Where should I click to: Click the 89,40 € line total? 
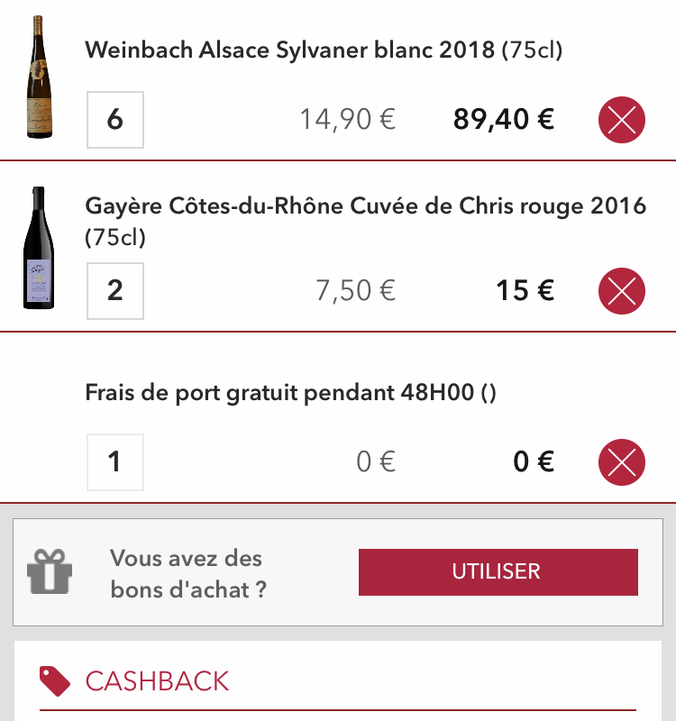click(504, 120)
